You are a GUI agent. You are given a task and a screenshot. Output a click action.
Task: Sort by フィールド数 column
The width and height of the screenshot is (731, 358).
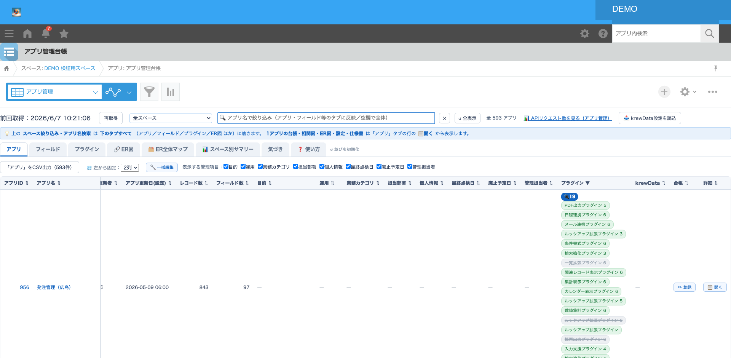pyautogui.click(x=233, y=183)
